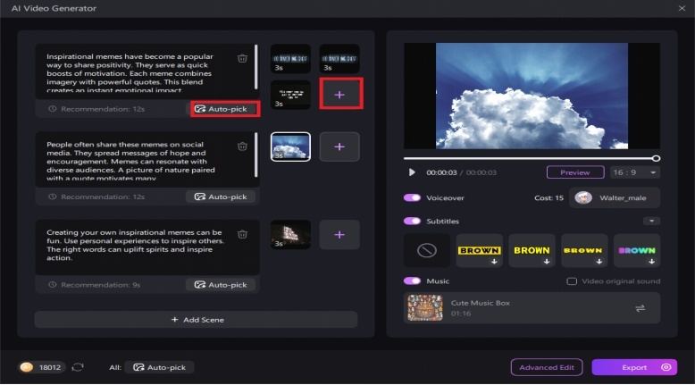Turn off the Music switch

(412, 280)
